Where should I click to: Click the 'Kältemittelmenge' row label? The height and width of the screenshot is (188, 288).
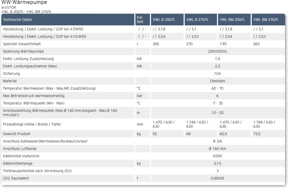[x=18, y=164]
